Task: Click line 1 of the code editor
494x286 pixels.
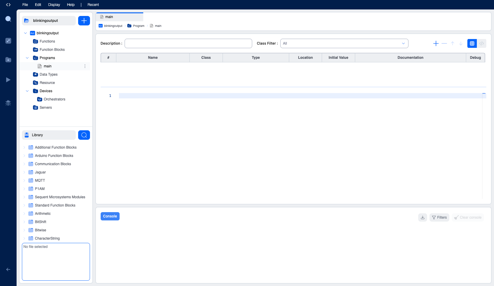Action: [300, 96]
